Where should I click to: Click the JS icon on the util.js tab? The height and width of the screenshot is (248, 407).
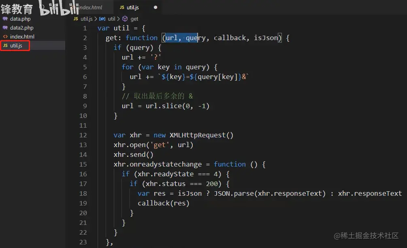point(122,8)
